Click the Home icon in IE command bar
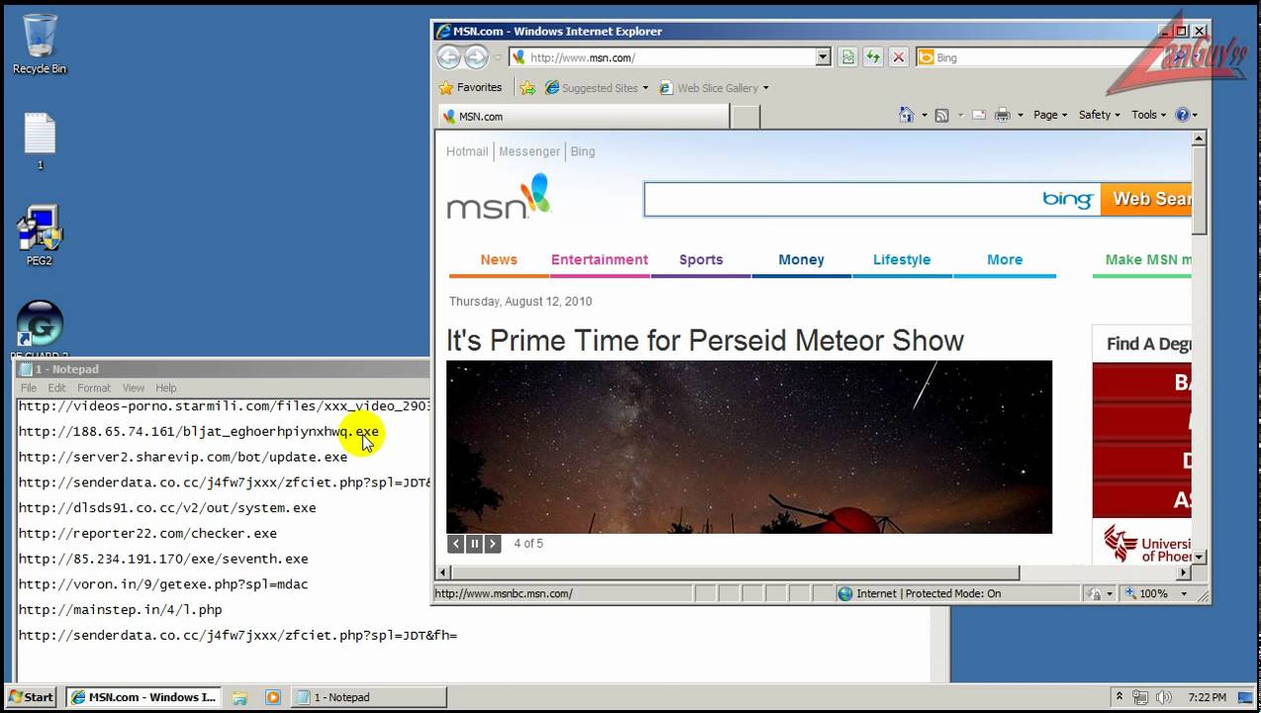Screen dimensions: 1261x713 click(906, 115)
